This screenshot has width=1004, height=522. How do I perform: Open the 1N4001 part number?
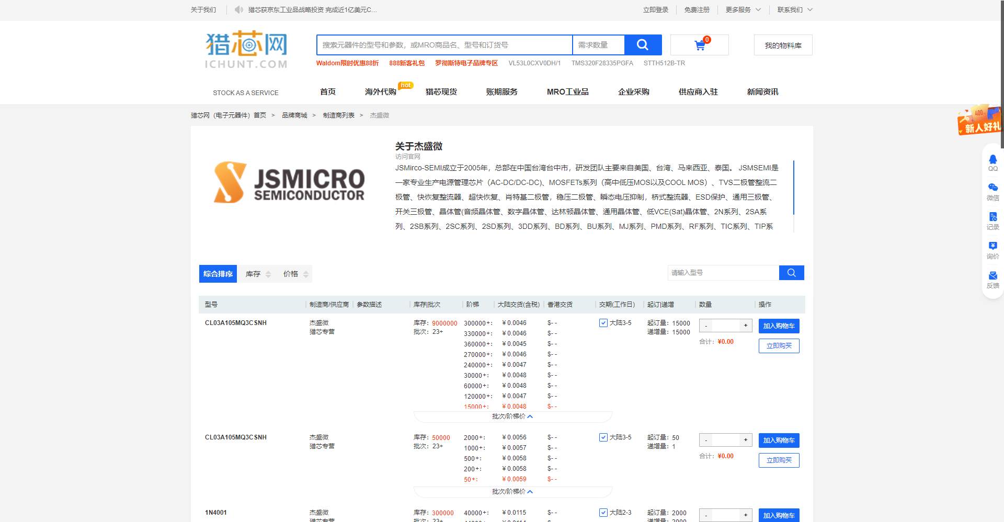216,513
